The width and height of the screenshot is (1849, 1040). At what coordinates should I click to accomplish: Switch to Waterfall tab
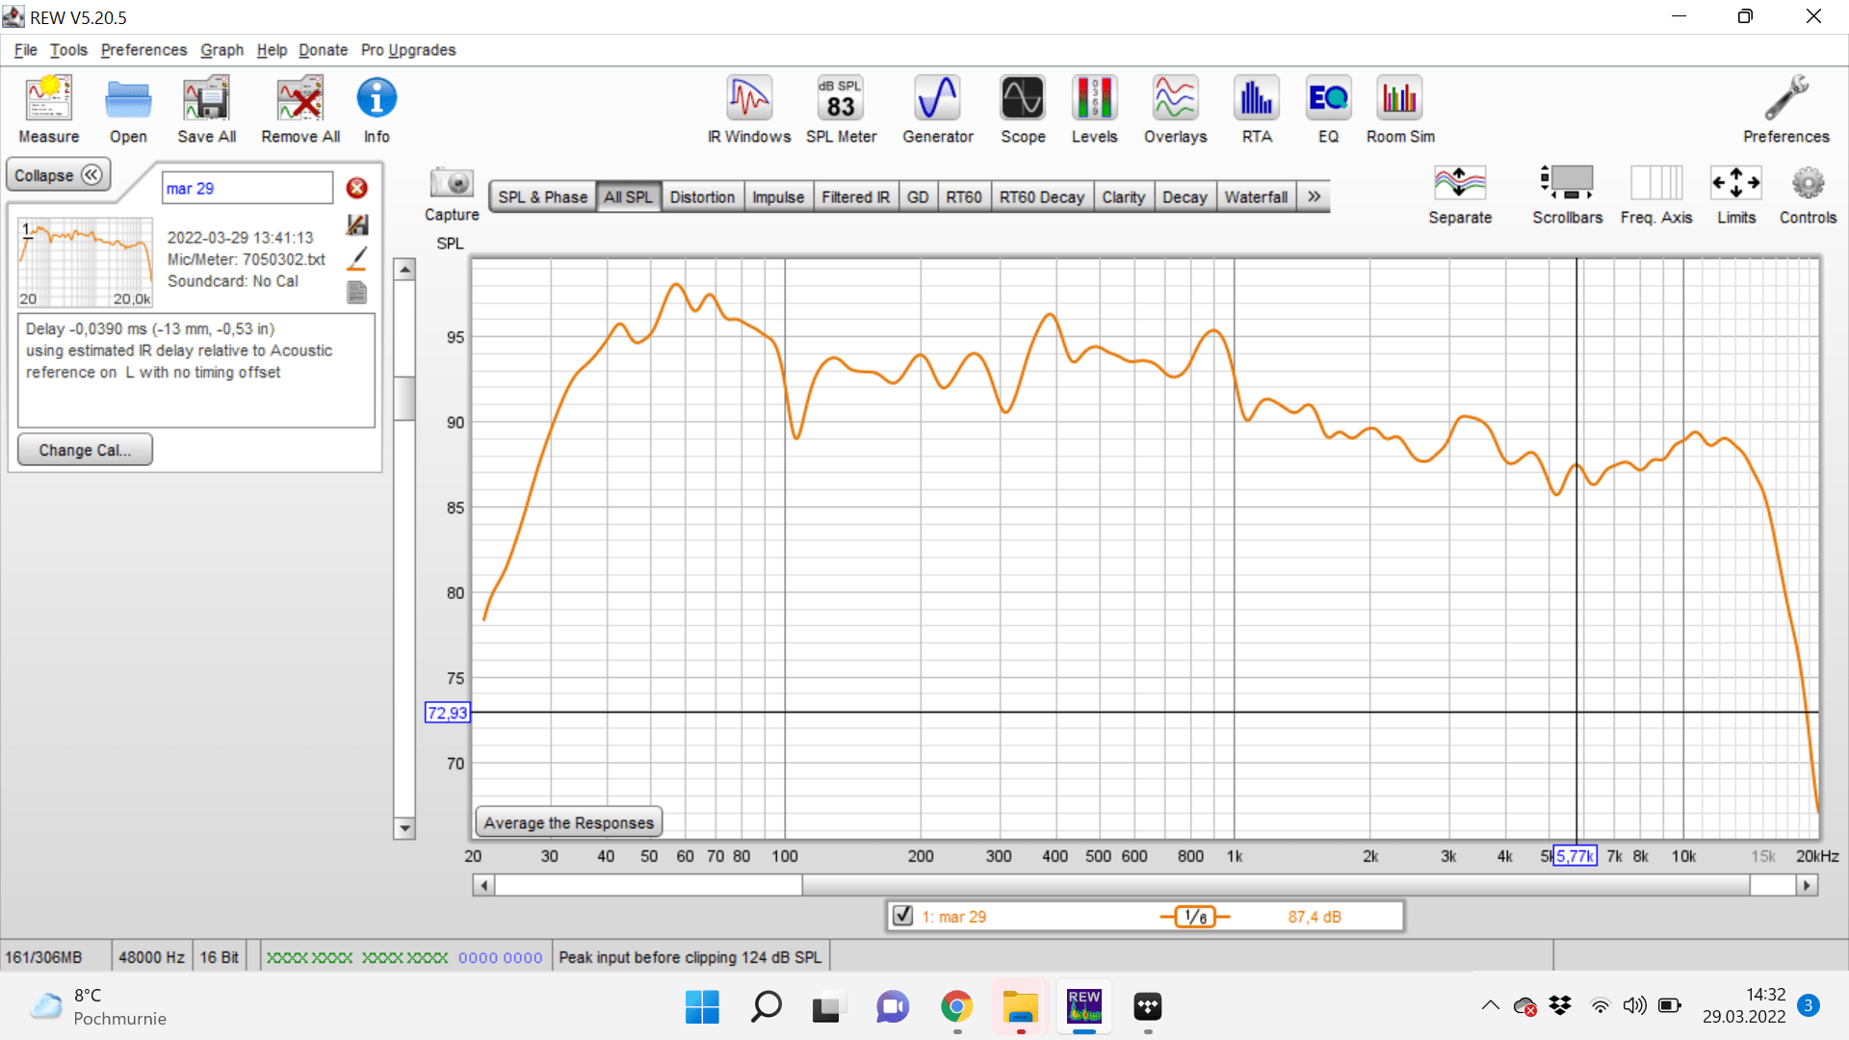pos(1256,196)
